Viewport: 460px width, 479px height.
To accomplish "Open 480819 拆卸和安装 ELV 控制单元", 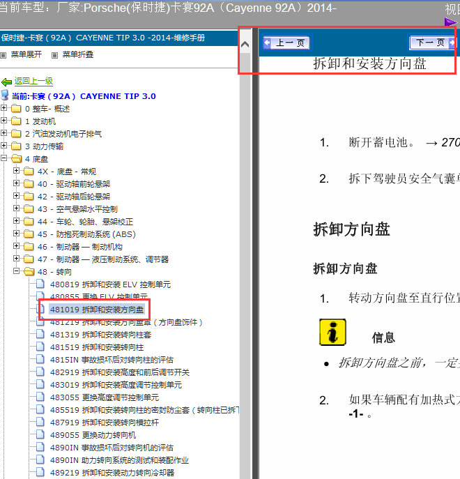I will (110, 284).
